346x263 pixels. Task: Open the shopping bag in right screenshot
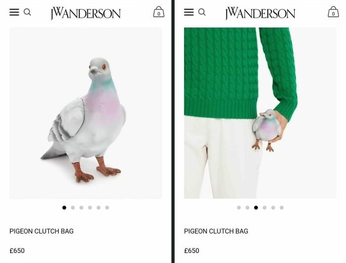click(333, 12)
